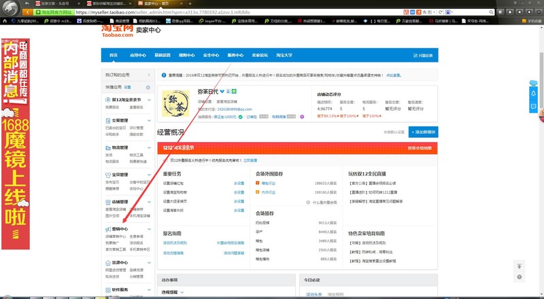
Task: Open the 内衣行业 venue link
Action: 268,192
